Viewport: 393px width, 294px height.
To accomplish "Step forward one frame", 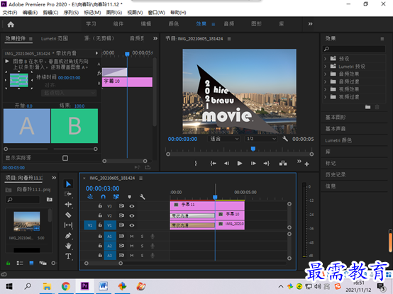I will [x=253, y=164].
